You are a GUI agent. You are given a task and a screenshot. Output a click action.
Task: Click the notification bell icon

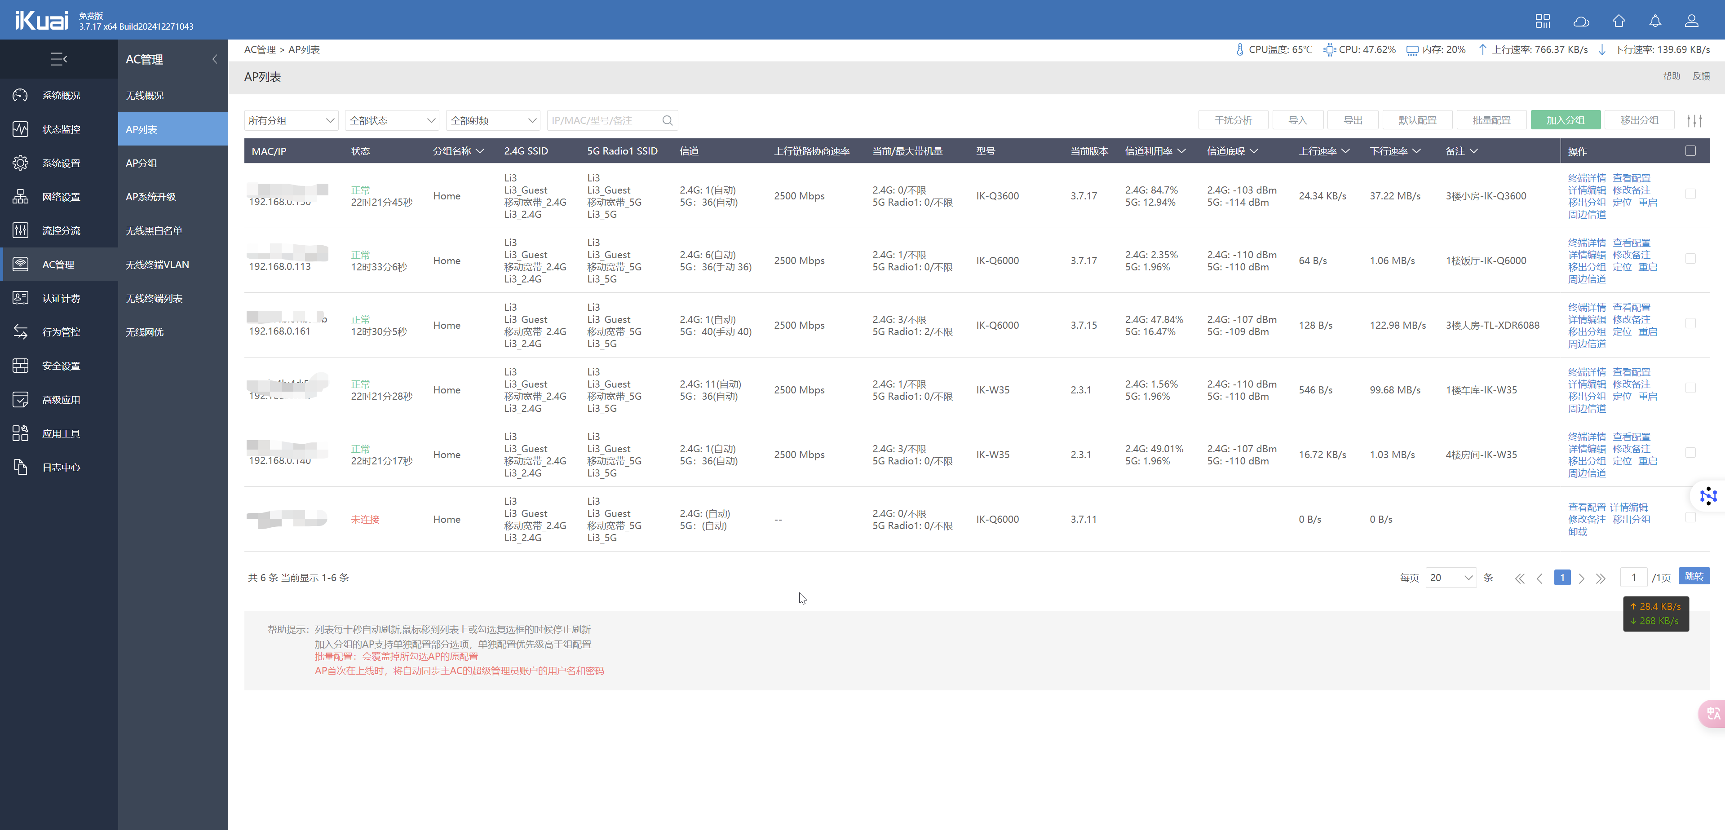point(1654,21)
